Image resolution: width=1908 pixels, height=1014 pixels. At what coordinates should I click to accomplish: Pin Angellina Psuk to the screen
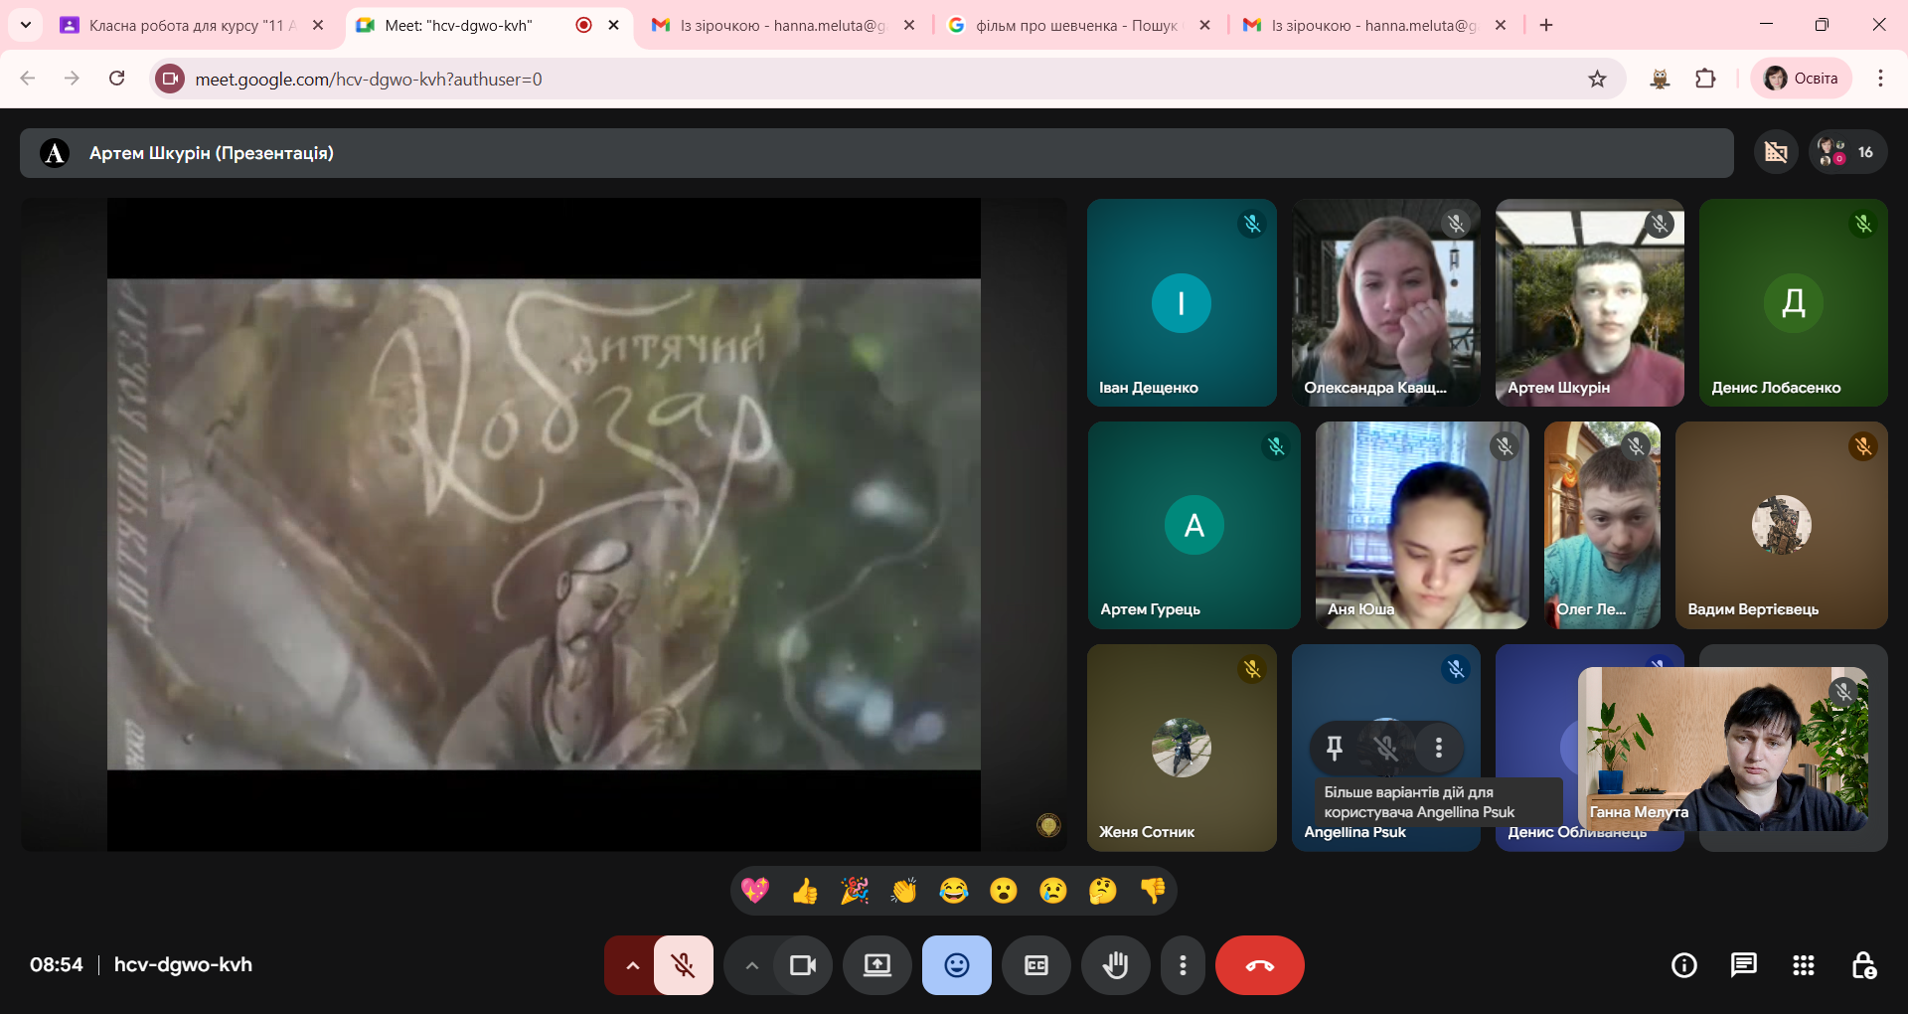(x=1335, y=747)
